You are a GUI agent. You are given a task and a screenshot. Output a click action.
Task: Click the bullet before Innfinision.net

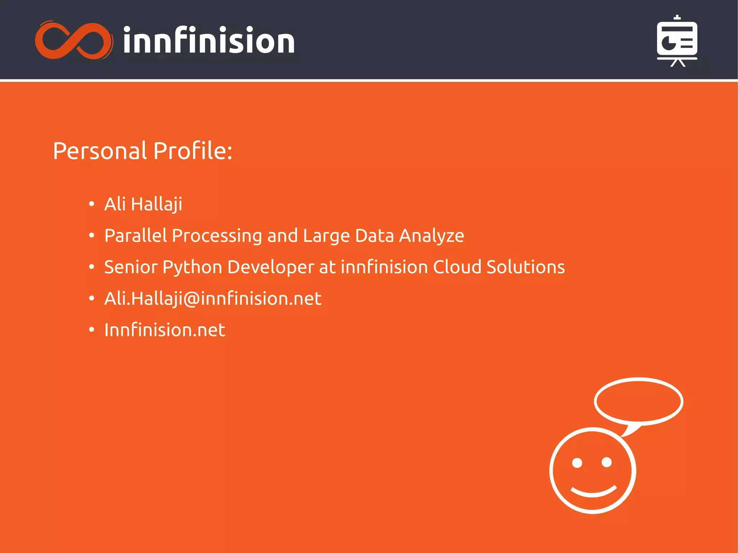(92, 330)
